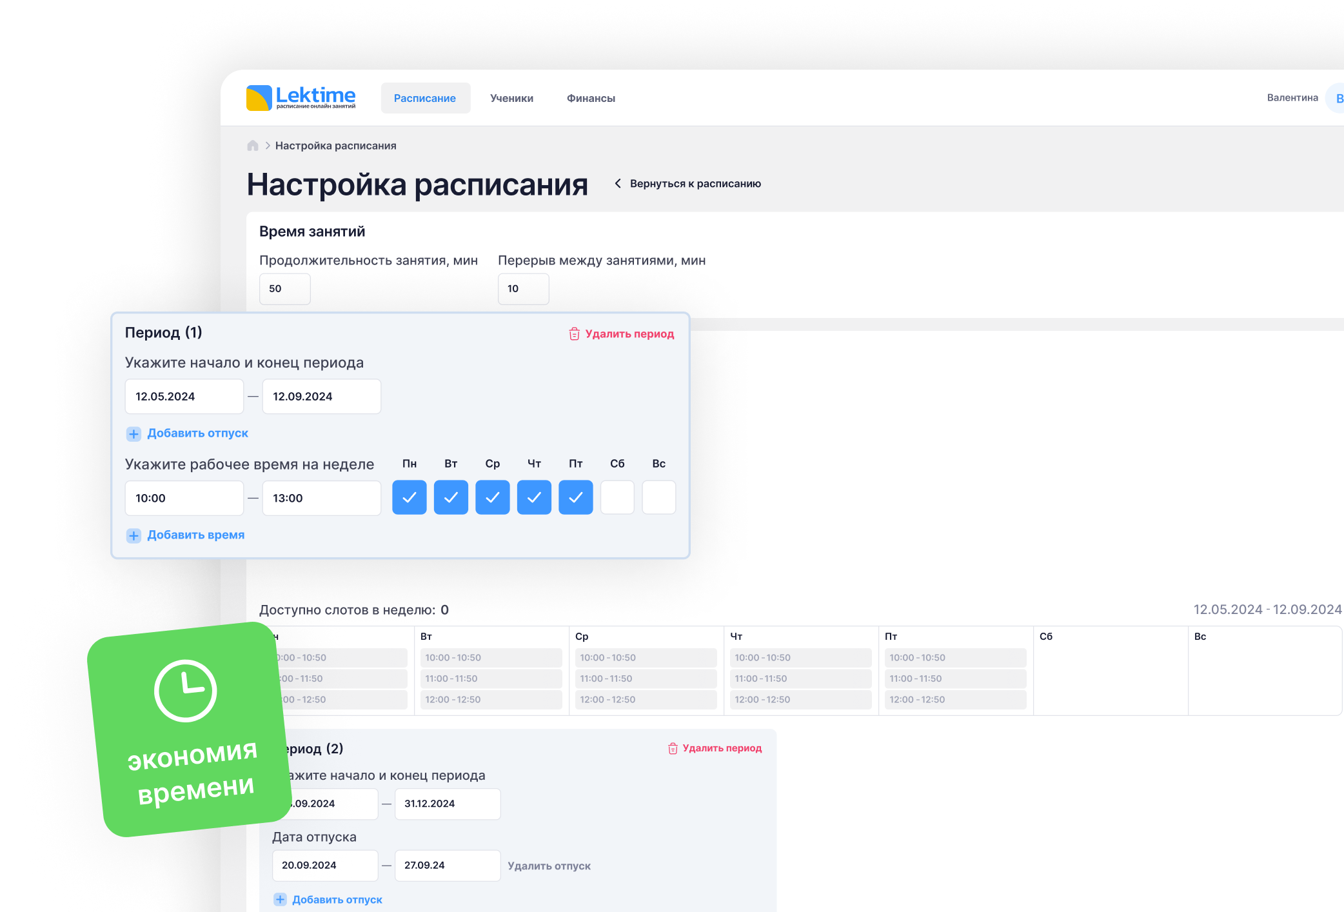
Task: Open the Расписание tab
Action: (x=425, y=98)
